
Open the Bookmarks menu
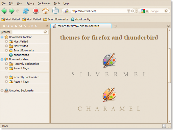(44, 3)
